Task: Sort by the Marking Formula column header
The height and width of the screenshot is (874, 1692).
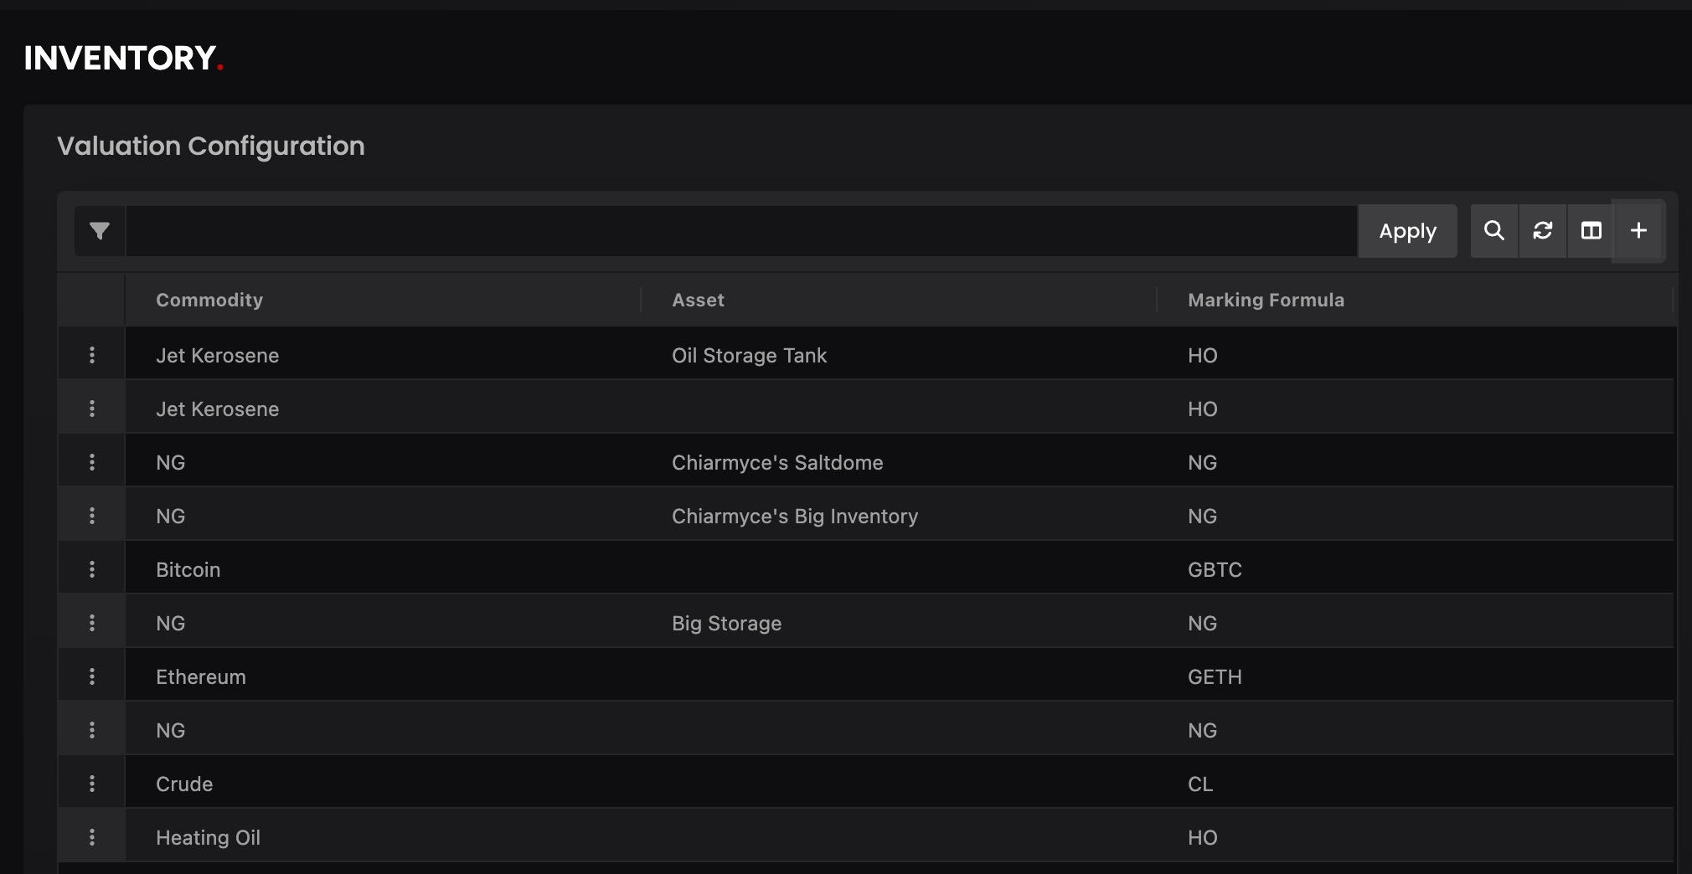Action: tap(1266, 301)
